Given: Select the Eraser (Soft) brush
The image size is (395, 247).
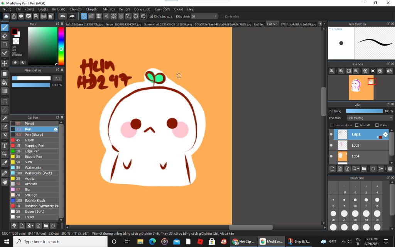Looking at the screenshot, I should pyautogui.click(x=34, y=211).
